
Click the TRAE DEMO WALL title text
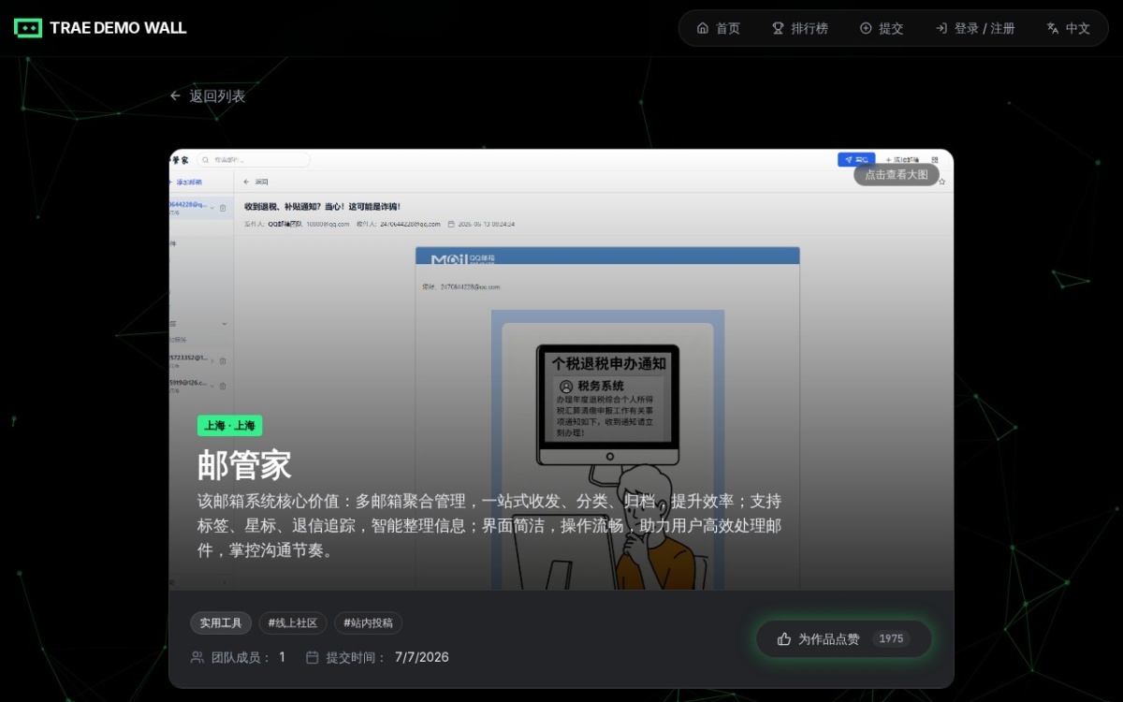pyautogui.click(x=118, y=28)
